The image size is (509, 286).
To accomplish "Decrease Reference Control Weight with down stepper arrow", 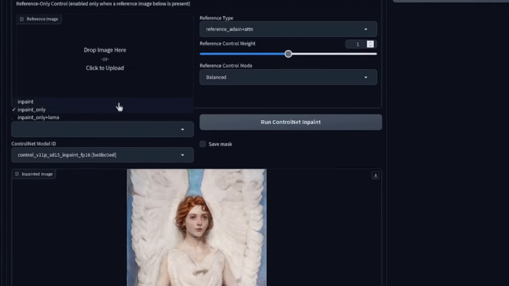I will [x=370, y=46].
